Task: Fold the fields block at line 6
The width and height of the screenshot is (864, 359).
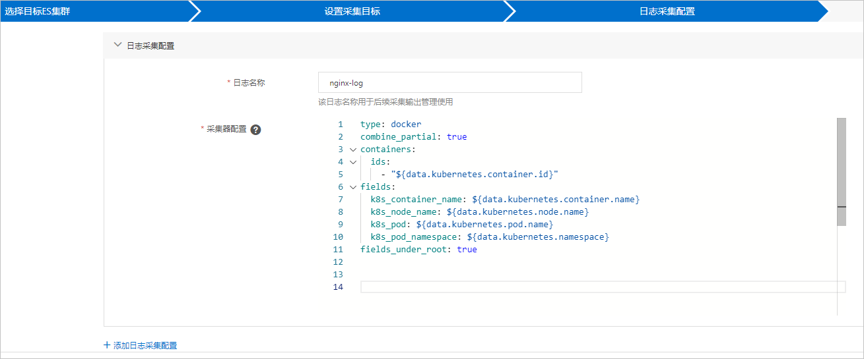Action: click(353, 187)
